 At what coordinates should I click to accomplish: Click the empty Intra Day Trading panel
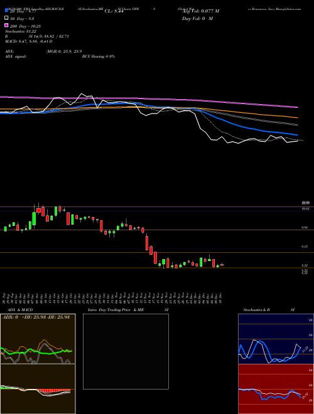(x=126, y=351)
